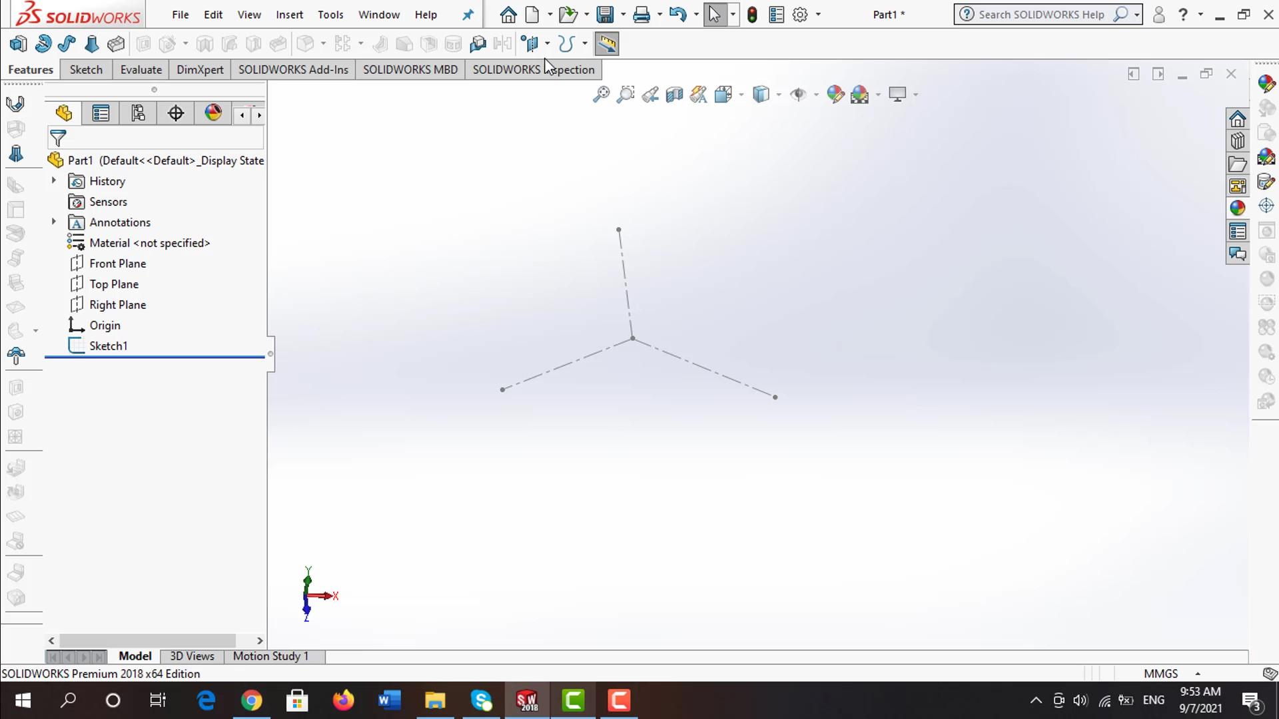Open the ConfigurationManager tab icon
Screen dimensions: 1279x719
click(138, 113)
